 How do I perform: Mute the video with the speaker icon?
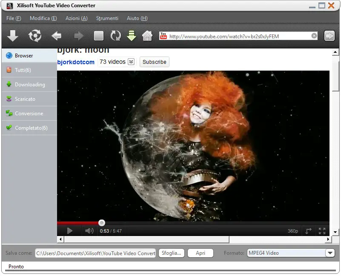coord(89,231)
